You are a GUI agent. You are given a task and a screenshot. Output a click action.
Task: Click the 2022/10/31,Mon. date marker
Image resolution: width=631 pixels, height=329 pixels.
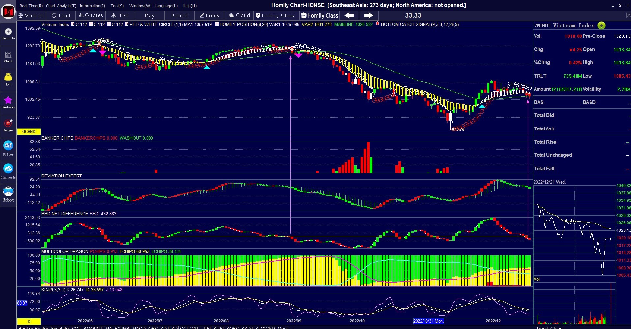(x=428, y=321)
